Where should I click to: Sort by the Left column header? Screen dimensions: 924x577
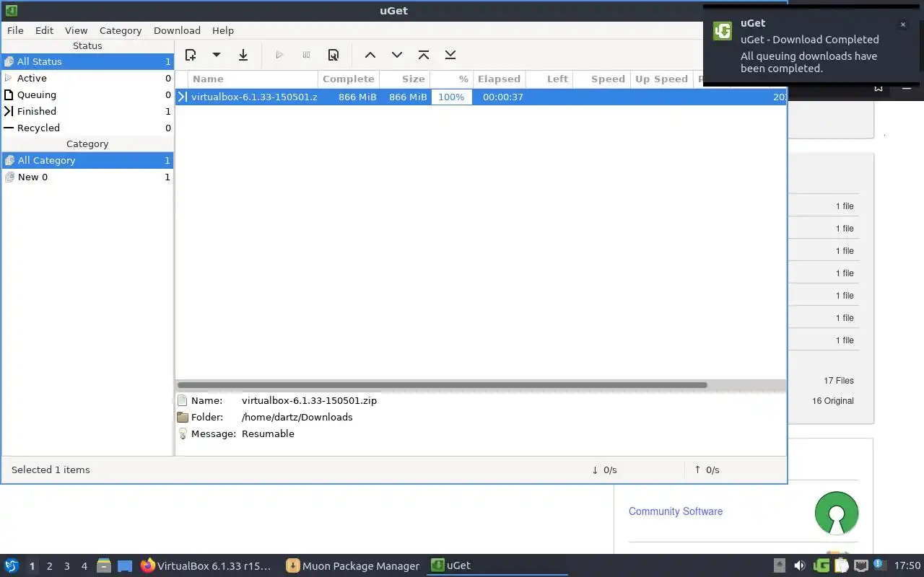pyautogui.click(x=549, y=79)
